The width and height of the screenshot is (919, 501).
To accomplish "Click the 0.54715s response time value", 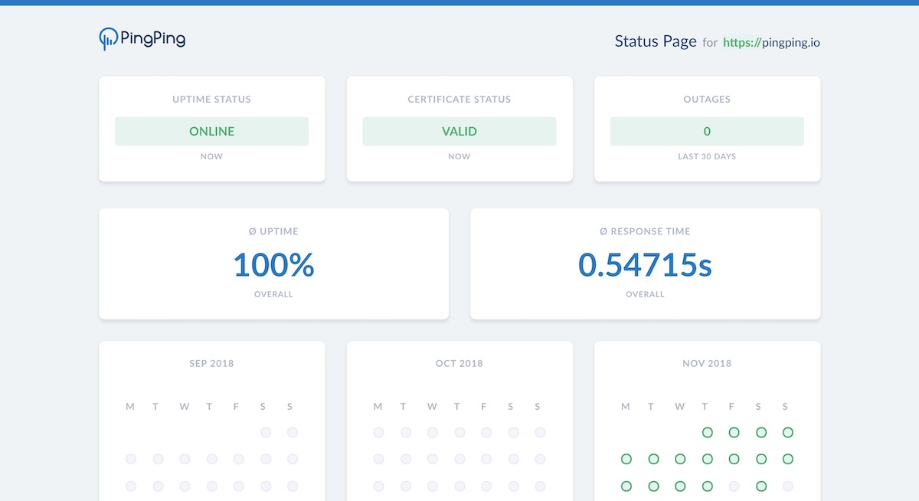I will coord(645,264).
